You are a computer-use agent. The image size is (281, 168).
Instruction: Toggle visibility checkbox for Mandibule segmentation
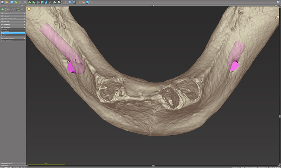click(2, 31)
